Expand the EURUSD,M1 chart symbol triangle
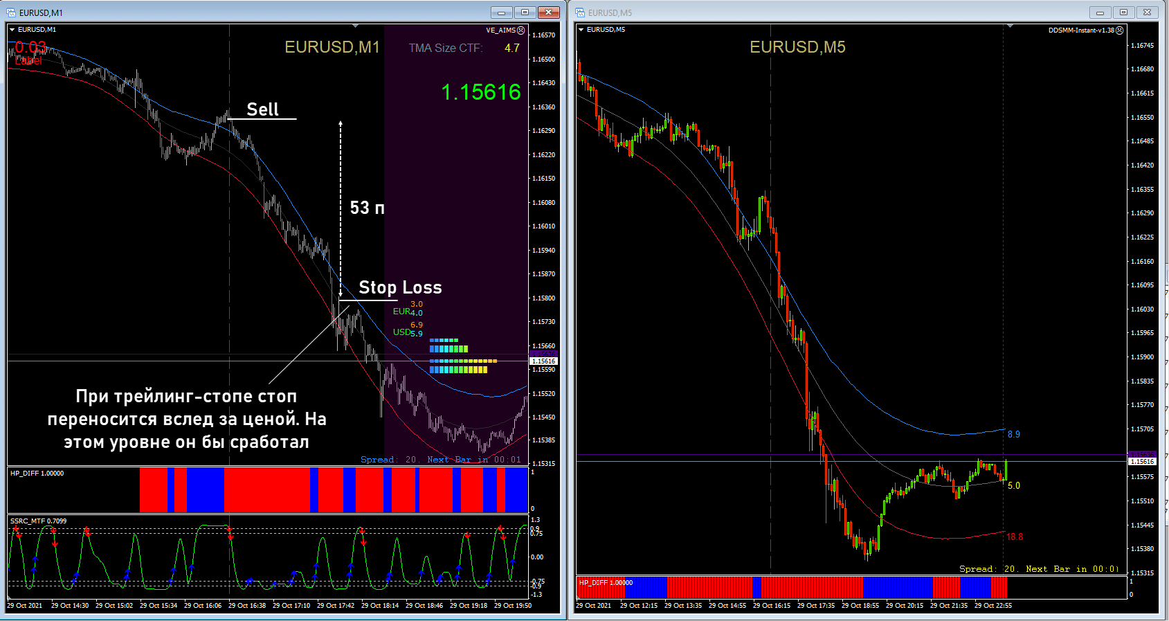Screen dimensions: 1169x621 [x=12, y=30]
